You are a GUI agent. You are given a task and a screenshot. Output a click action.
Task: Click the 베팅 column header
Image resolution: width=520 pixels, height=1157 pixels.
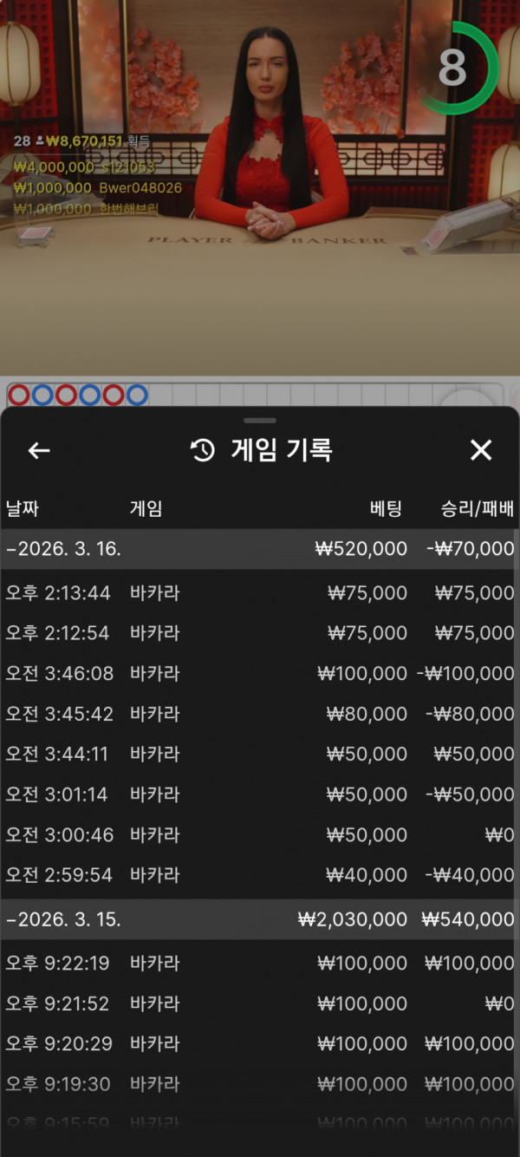386,509
